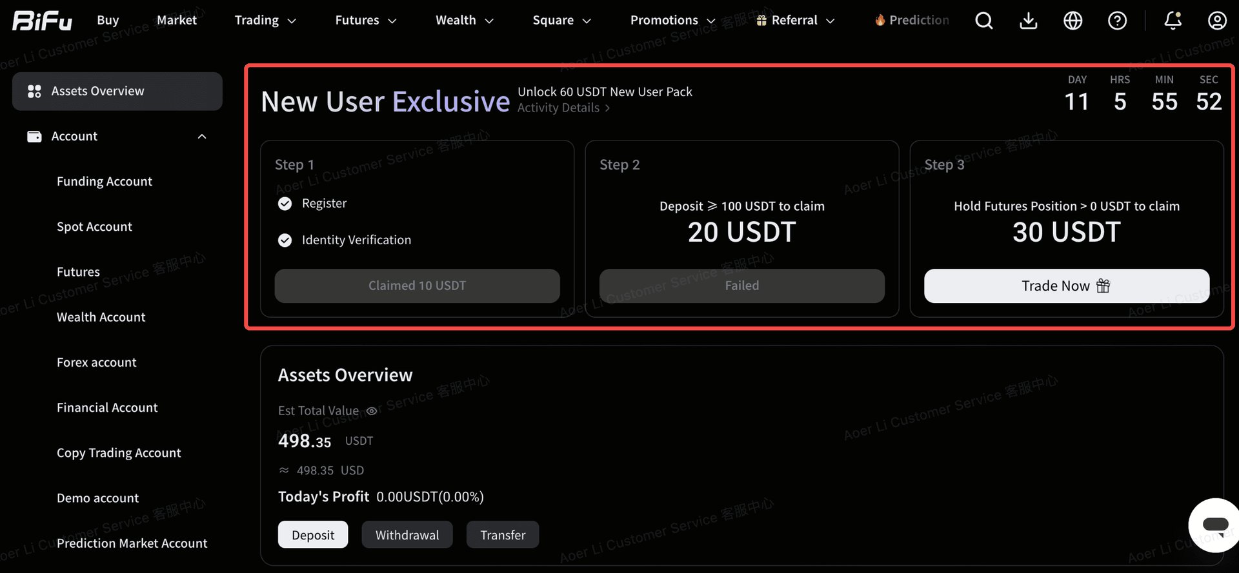This screenshot has height=573, width=1239.
Task: Toggle Est Total Value visibility eye
Action: click(x=372, y=411)
